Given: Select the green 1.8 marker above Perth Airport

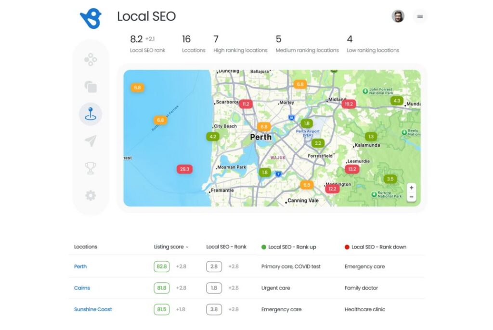Looking at the screenshot, I should click(x=307, y=124).
